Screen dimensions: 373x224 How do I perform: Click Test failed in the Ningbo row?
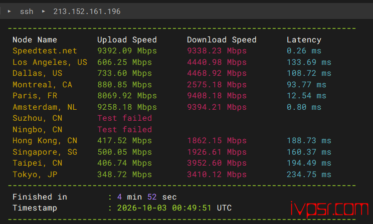125,130
